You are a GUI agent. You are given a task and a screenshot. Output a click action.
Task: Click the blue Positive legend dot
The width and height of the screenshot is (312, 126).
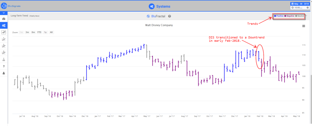[275, 16]
